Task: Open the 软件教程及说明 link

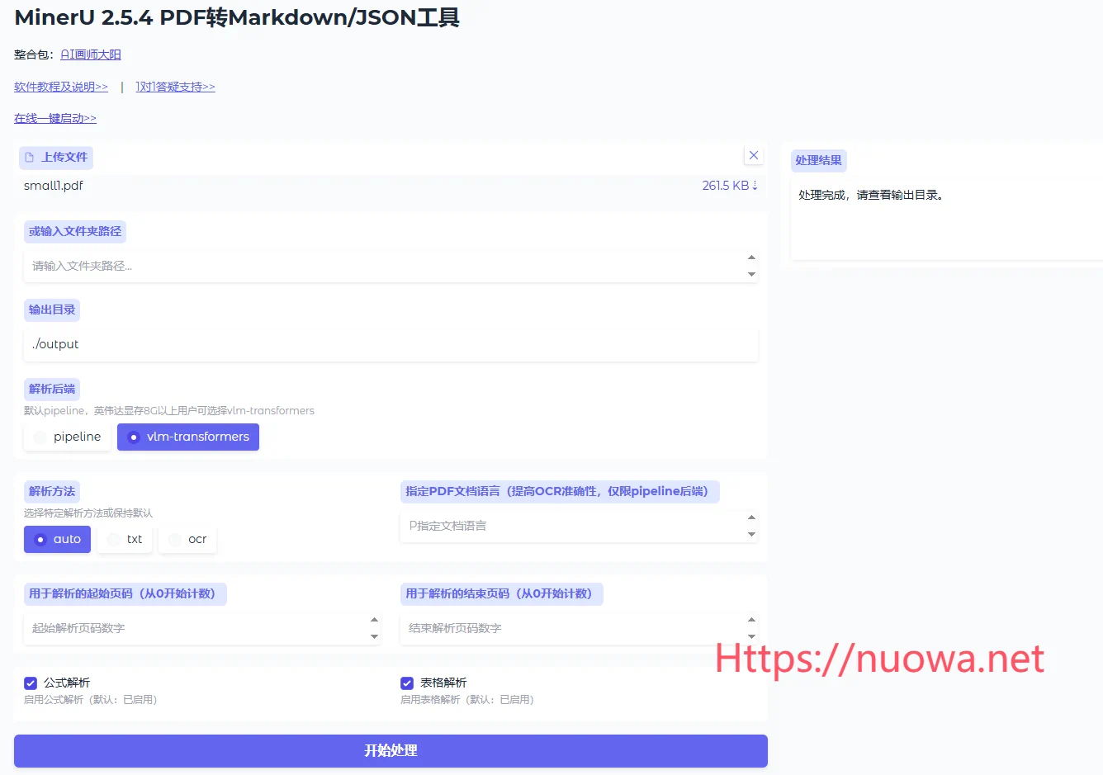Action: coord(61,87)
